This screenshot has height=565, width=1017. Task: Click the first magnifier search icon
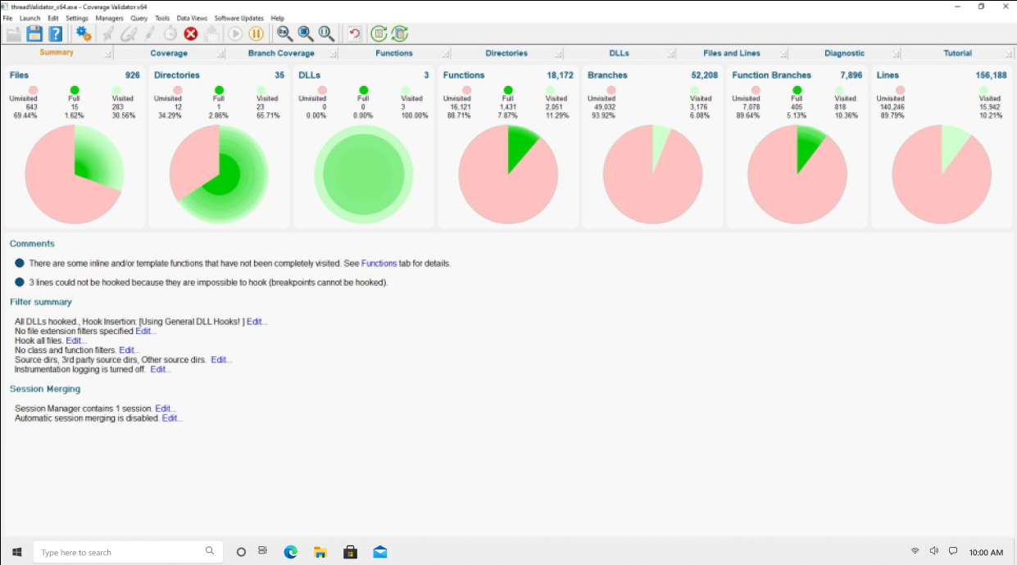coord(284,34)
